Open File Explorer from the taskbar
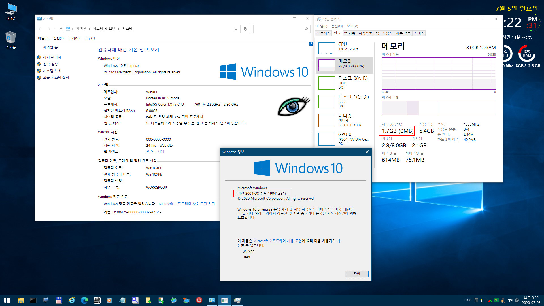Viewport: 544px width, 306px height. (x=20, y=300)
